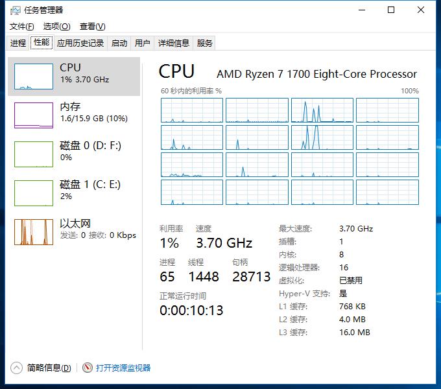Screen dimensions: 441x389
Task: Open the 查看(V) menu
Action: 92,27
